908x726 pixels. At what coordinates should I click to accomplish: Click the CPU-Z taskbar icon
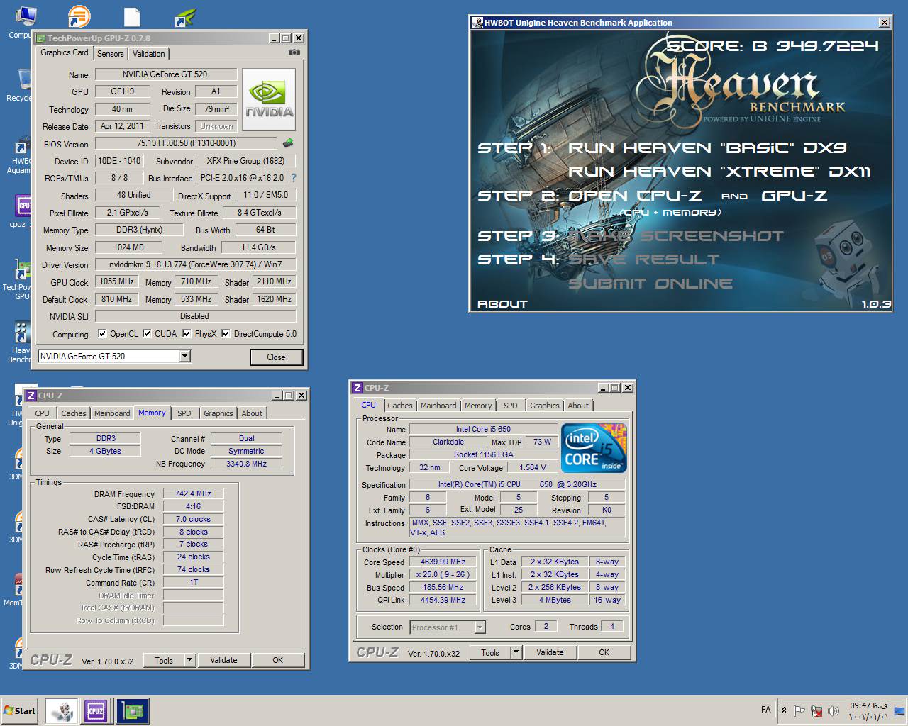click(96, 710)
